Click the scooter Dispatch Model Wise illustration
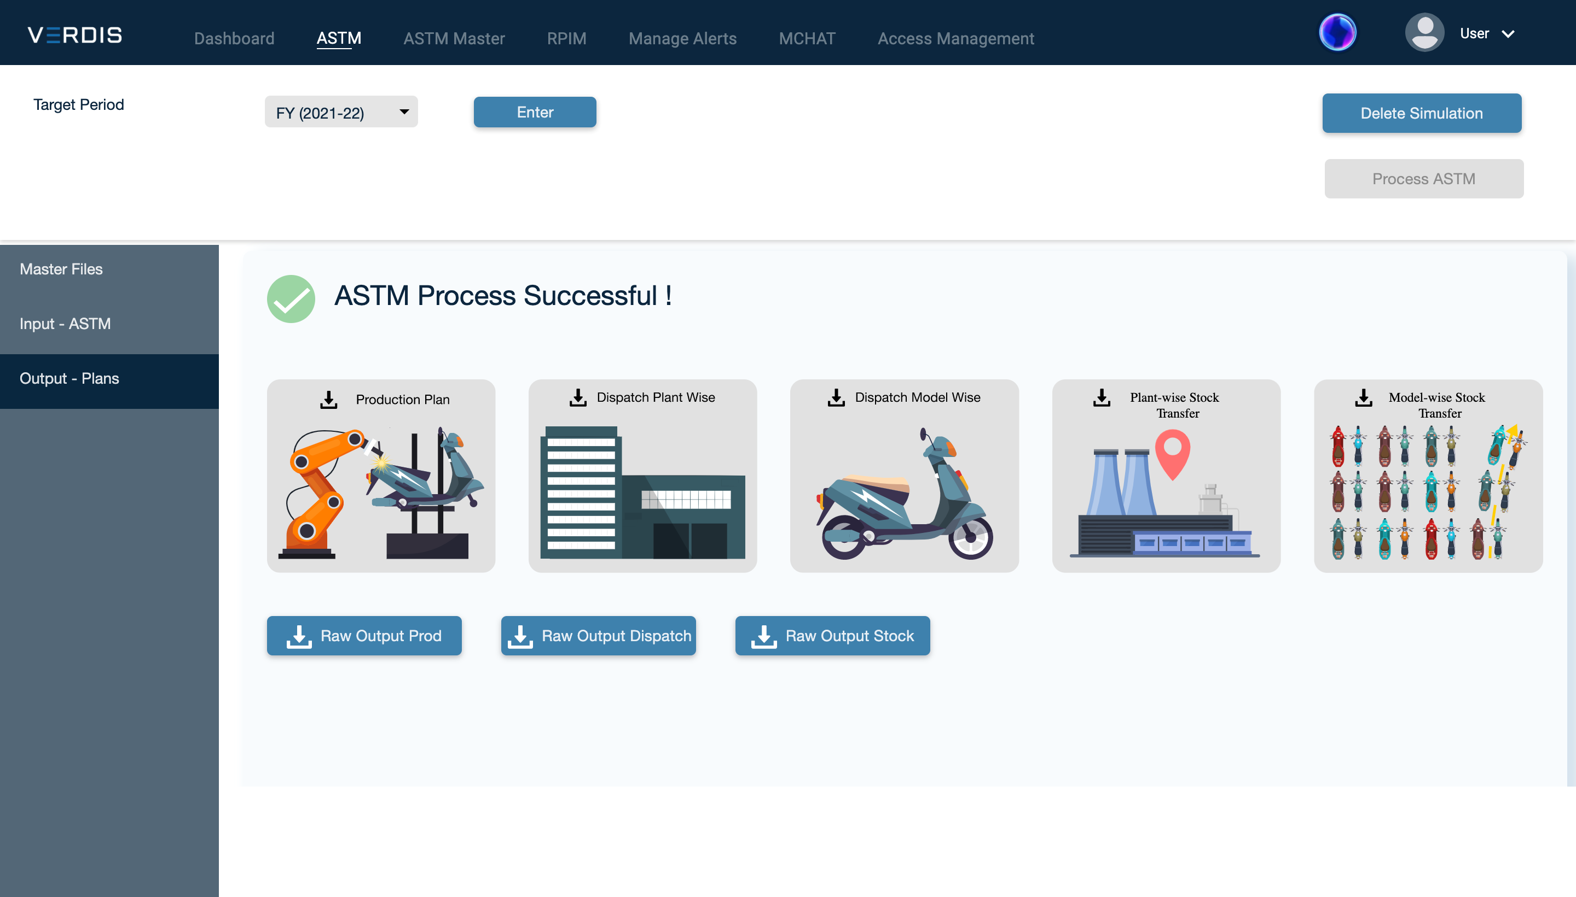Screen dimensions: 1576x897 pyautogui.click(x=905, y=493)
